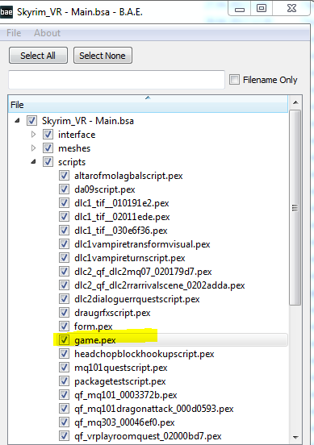314x445 pixels.
Task: Uncheck dlc1vampiretransformvisual.pex checkbox
Action: (x=64, y=244)
